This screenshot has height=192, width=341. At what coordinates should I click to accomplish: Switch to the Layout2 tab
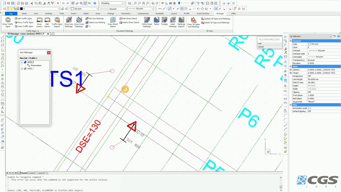pos(41,173)
